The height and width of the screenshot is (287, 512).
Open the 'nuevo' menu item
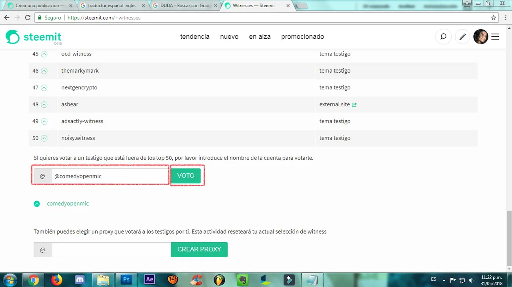229,37
